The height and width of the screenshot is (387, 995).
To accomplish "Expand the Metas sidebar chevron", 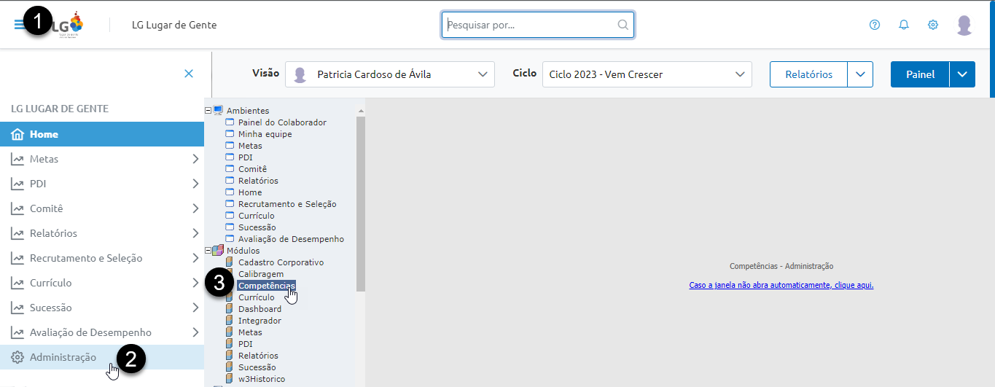I will [195, 159].
